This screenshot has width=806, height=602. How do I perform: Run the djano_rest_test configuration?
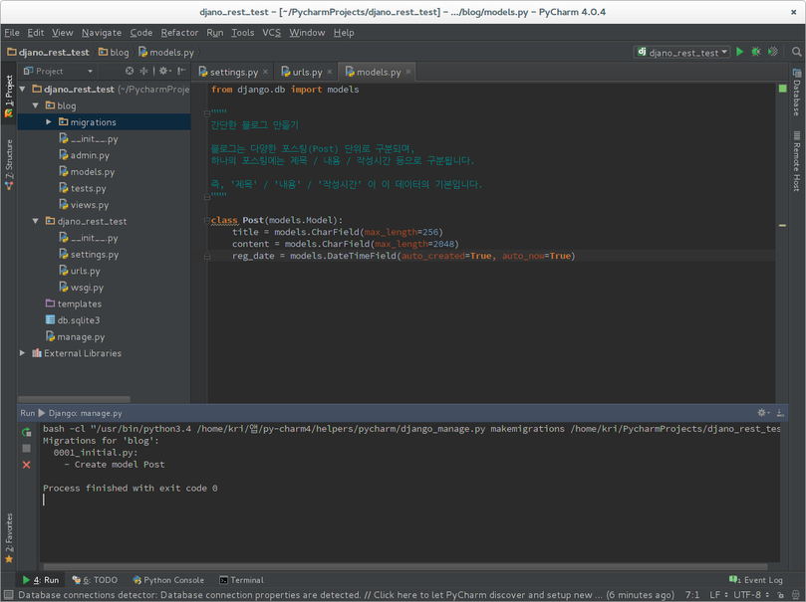(x=739, y=52)
